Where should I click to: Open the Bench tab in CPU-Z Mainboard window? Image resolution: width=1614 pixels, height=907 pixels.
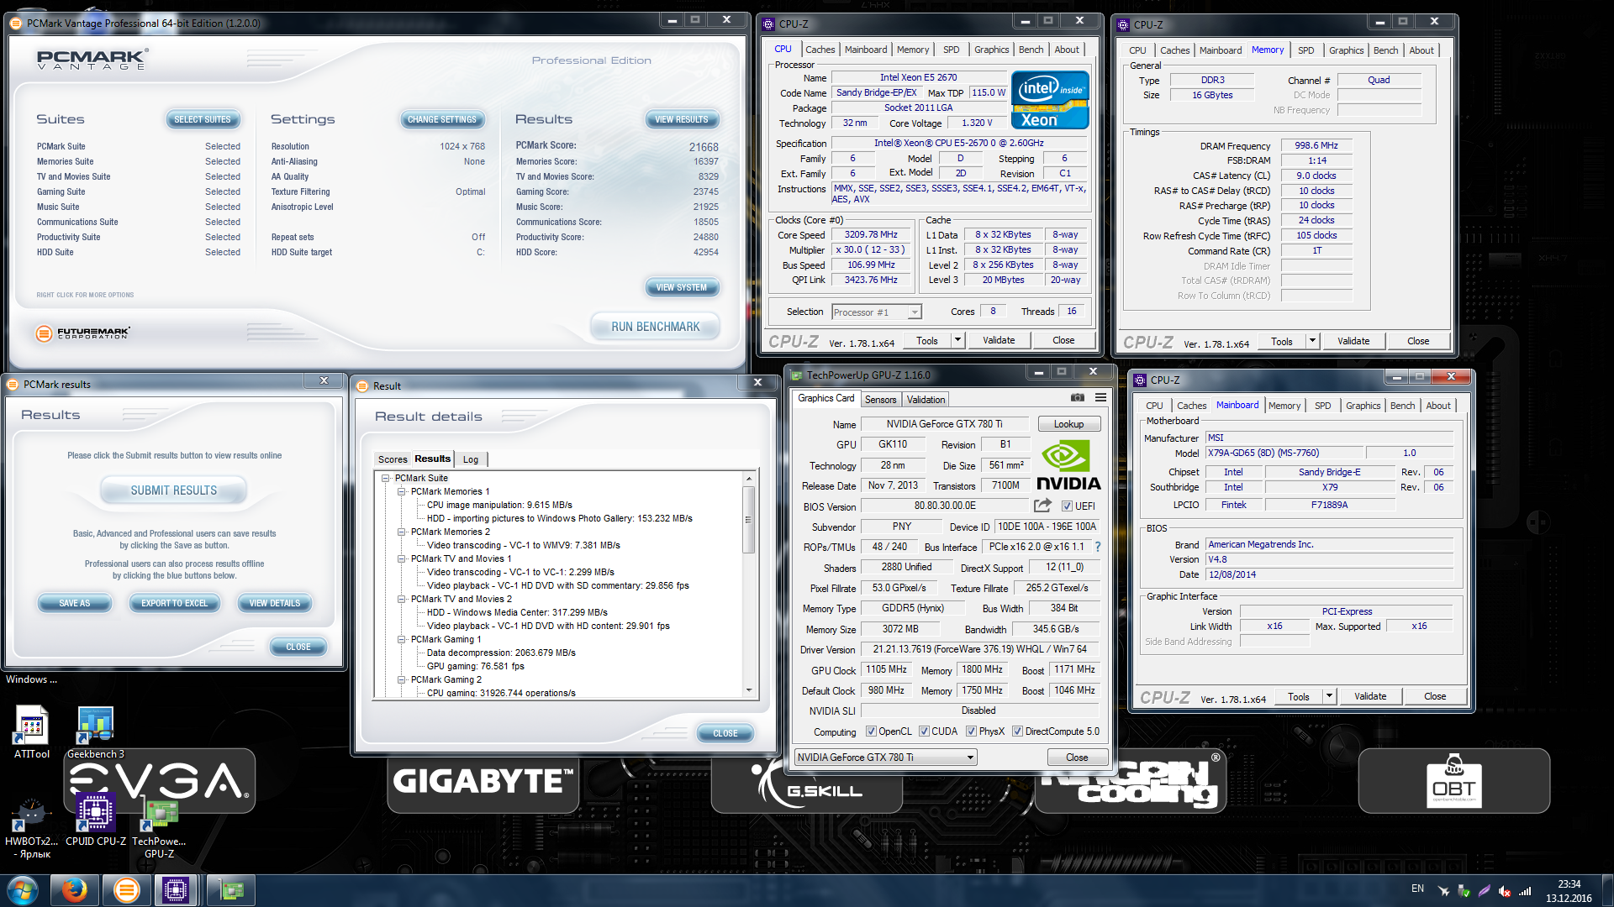pyautogui.click(x=1402, y=406)
